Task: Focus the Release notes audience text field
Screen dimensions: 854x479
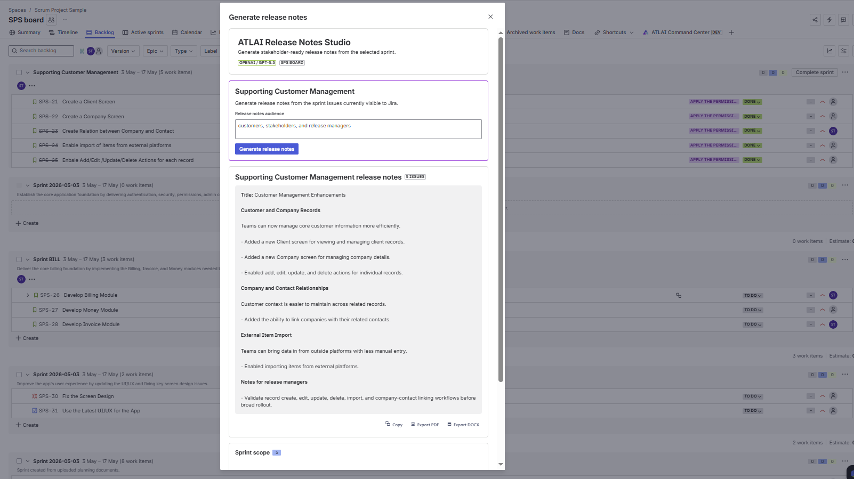Action: pos(358,129)
